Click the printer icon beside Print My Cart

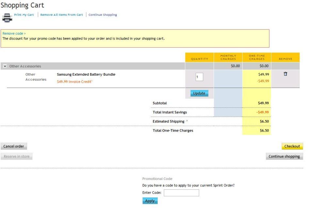pyautogui.click(x=7, y=18)
